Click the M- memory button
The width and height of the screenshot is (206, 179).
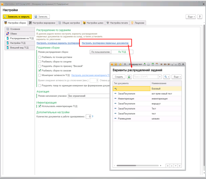tap(169, 64)
